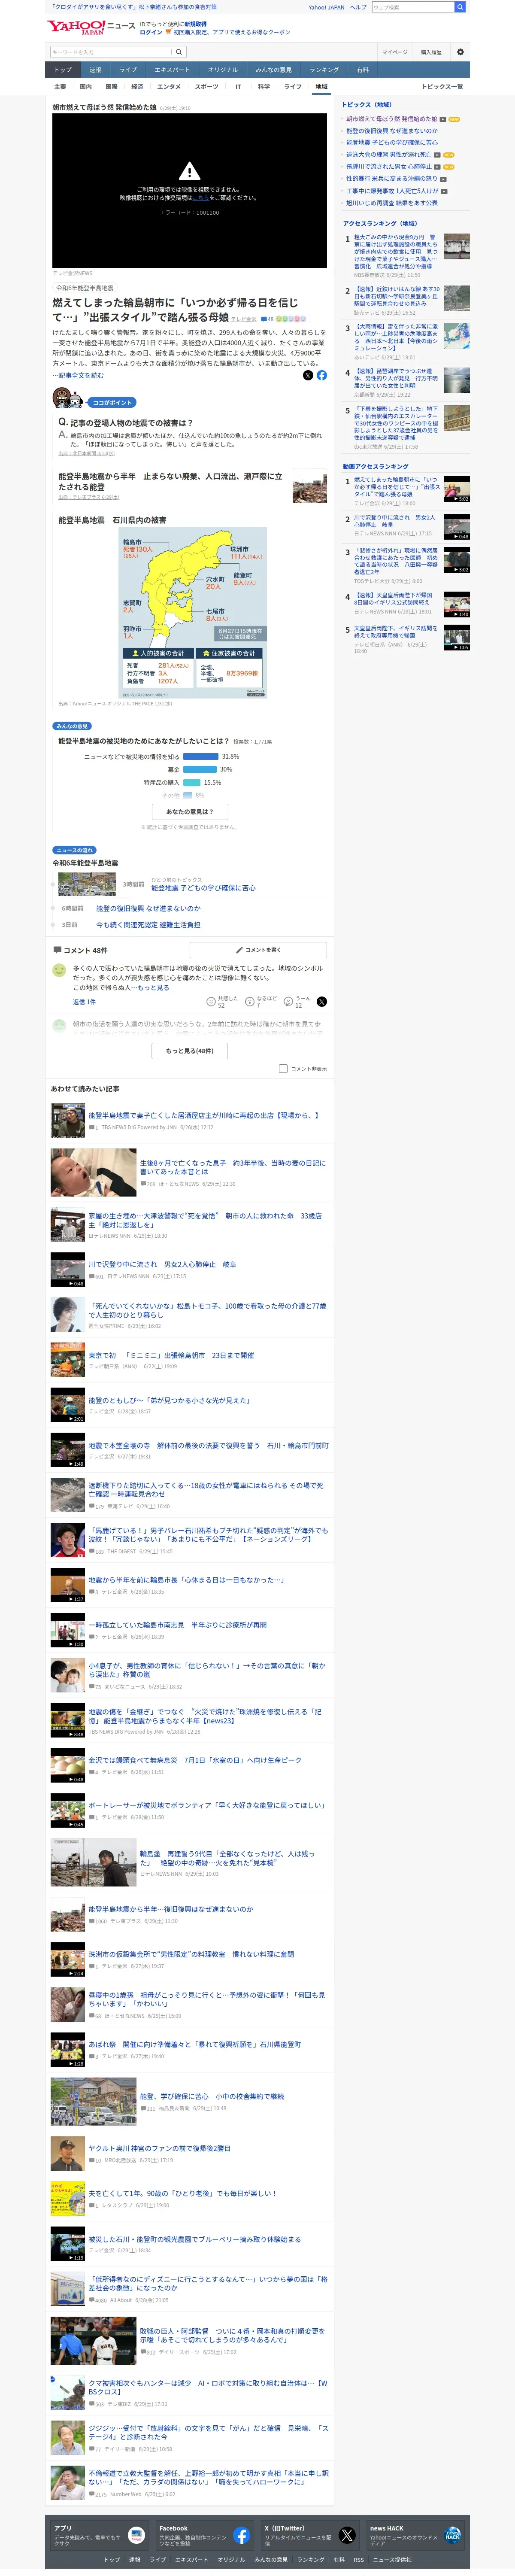Focus the ウェブ検索 input field

pyautogui.click(x=412, y=7)
